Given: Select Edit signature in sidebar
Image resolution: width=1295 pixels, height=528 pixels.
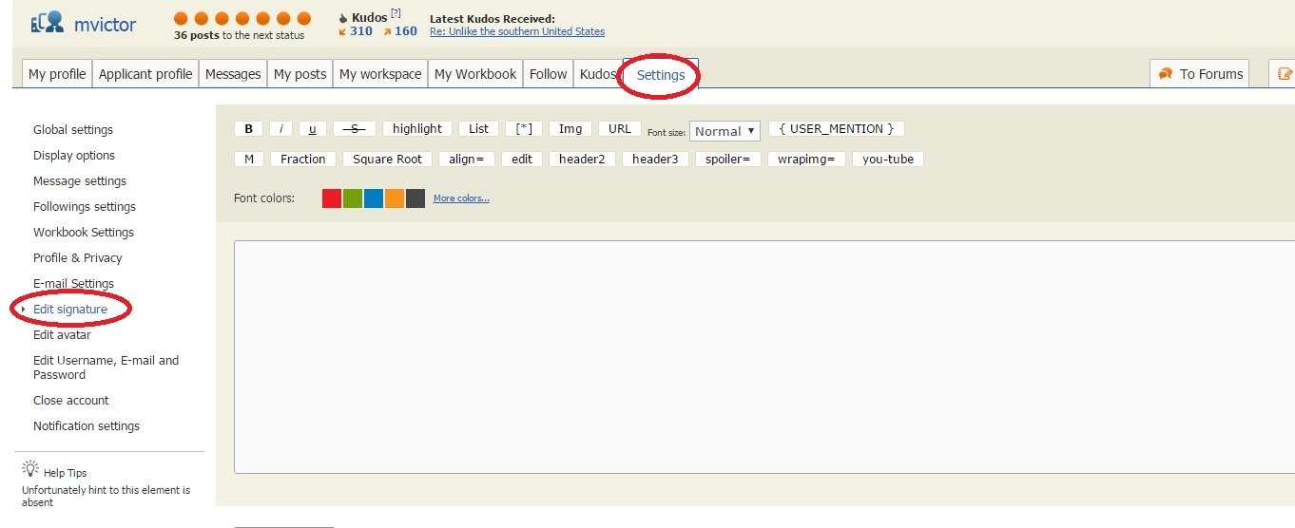Looking at the screenshot, I should coord(70,310).
